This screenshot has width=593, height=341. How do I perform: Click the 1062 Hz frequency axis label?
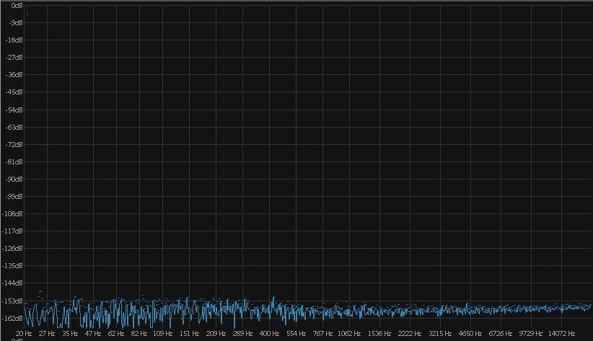(x=348, y=334)
